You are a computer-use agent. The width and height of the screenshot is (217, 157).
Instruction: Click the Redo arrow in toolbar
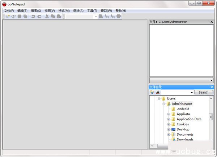39,17
